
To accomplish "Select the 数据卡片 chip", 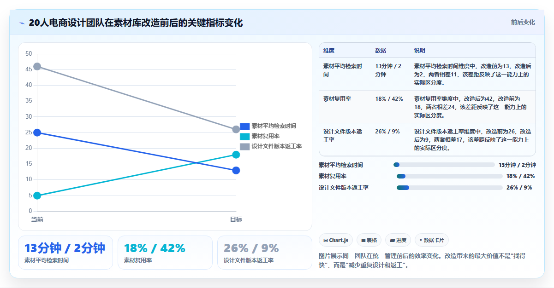I will (x=432, y=240).
